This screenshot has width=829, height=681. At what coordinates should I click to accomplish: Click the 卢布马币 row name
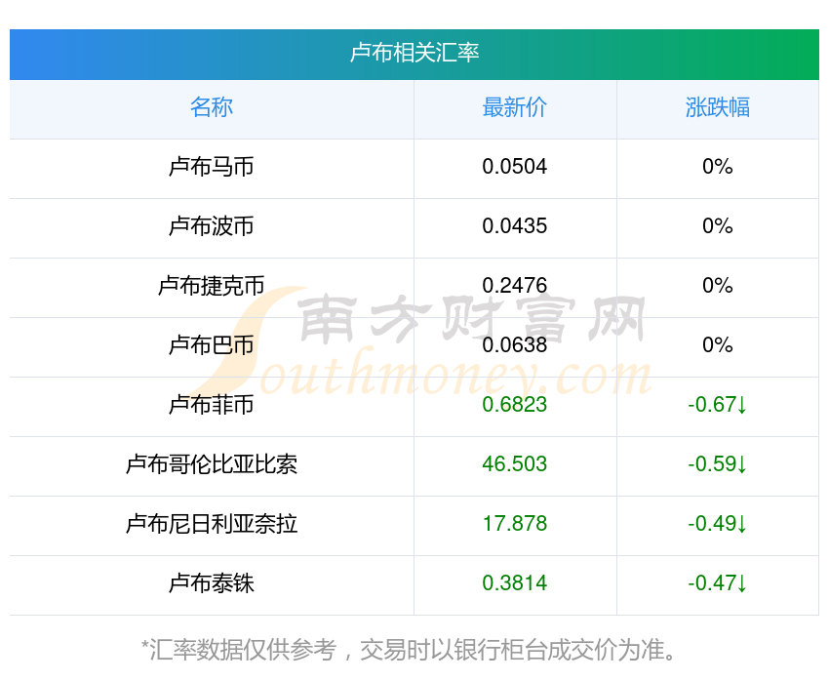coord(212,167)
